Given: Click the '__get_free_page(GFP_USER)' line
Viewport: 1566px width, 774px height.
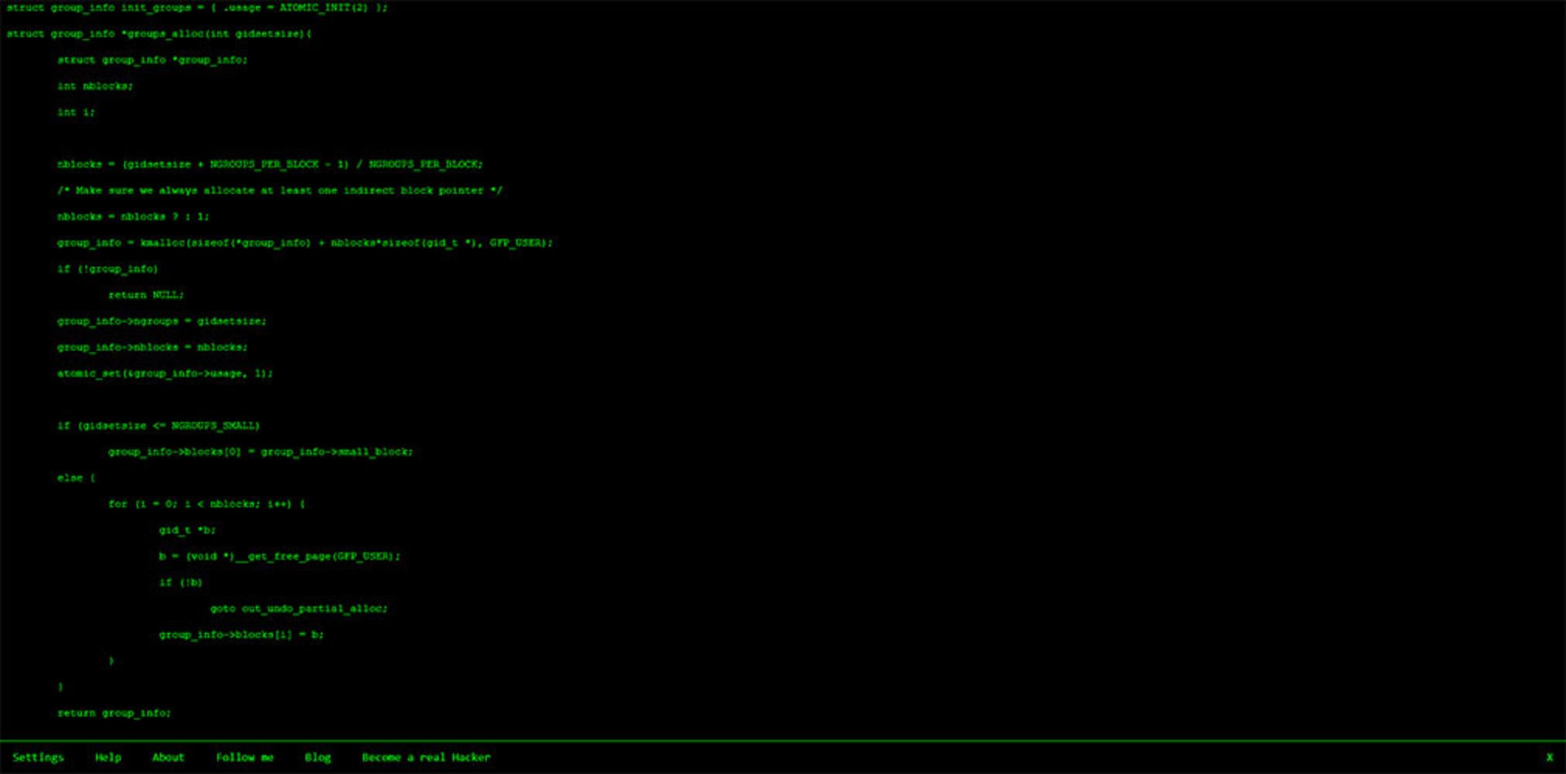Looking at the screenshot, I should pyautogui.click(x=279, y=555).
